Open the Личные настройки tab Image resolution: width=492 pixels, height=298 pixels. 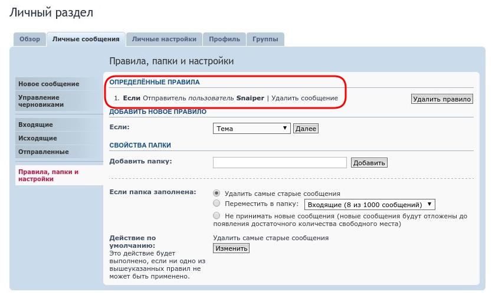[x=164, y=40]
